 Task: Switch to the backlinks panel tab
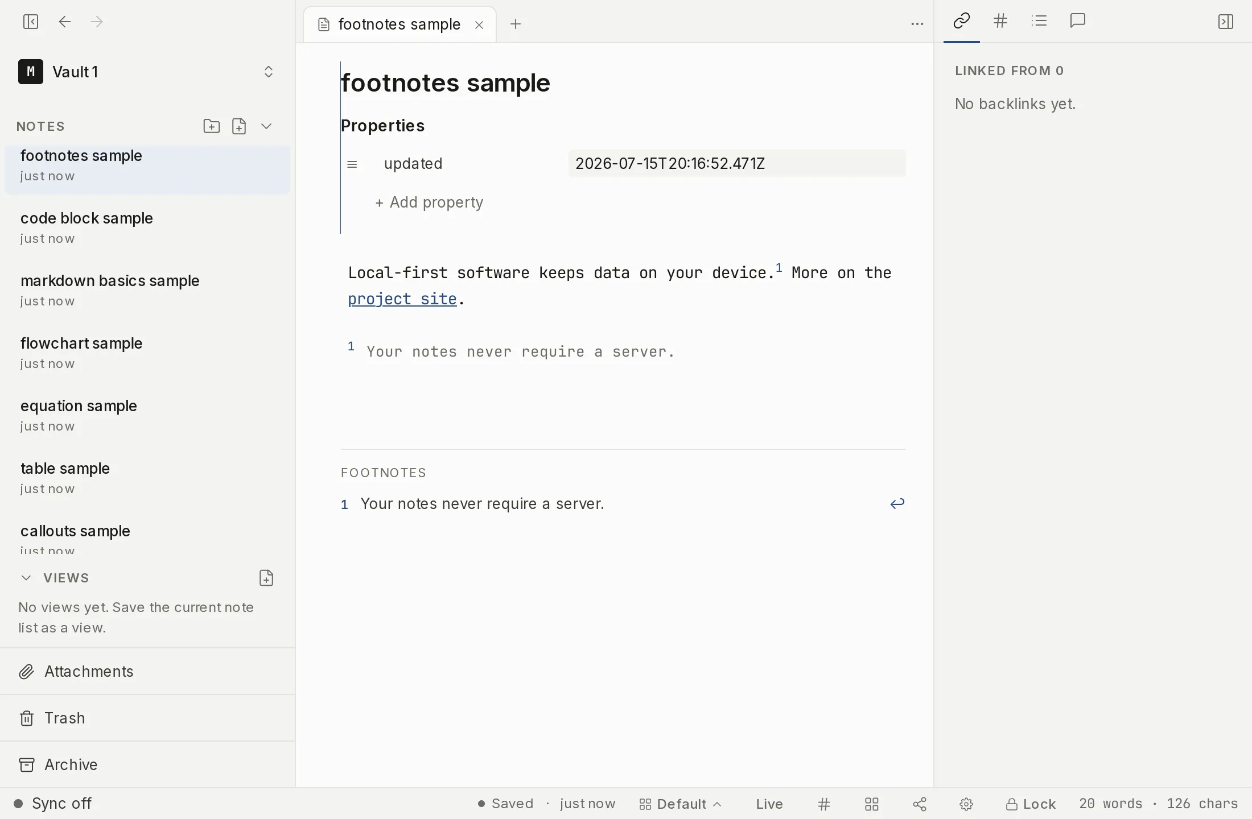click(x=962, y=21)
